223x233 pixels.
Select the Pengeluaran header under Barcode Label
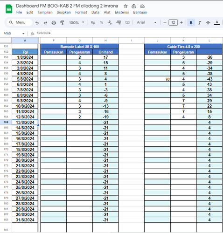[x=80, y=52]
